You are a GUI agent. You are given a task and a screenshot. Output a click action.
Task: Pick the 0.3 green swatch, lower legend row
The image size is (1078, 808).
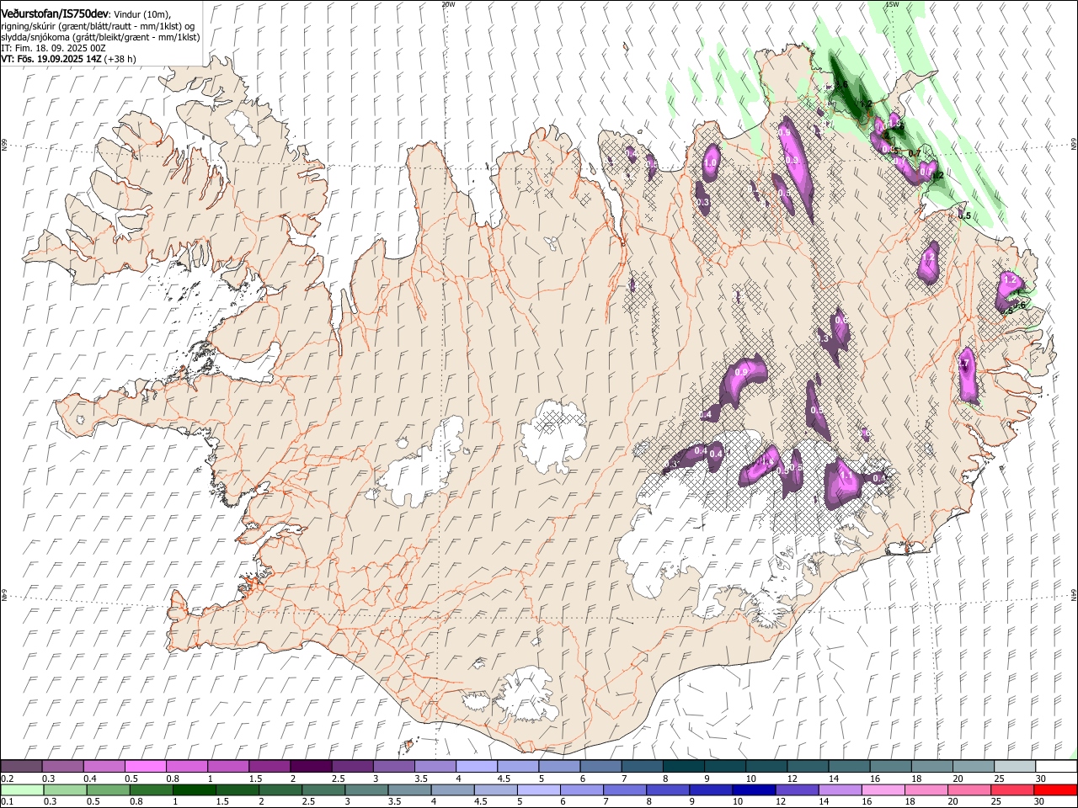point(66,790)
